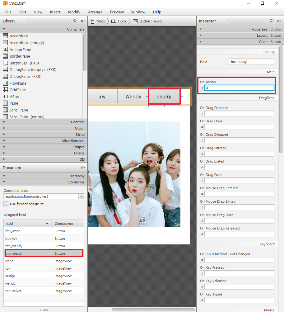Select the red_velvet ImageView row
The height and width of the screenshot is (312, 284).
coord(44,291)
